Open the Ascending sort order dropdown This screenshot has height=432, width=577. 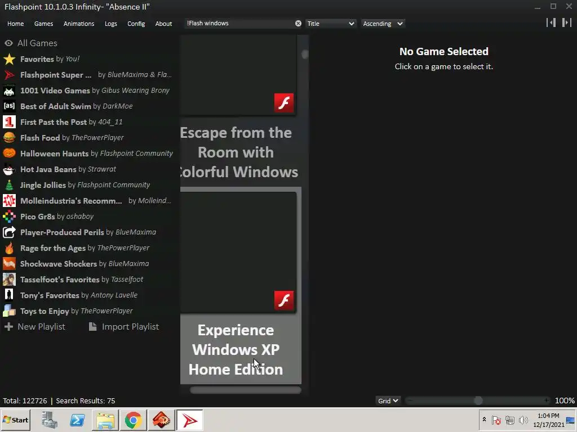point(383,24)
